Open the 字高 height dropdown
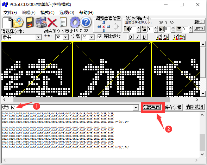This screenshot has width=207, height=165. pyautogui.click(x=92, y=37)
